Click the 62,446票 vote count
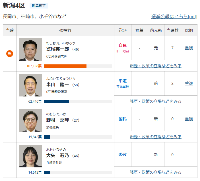 pyautogui.click(x=35, y=102)
